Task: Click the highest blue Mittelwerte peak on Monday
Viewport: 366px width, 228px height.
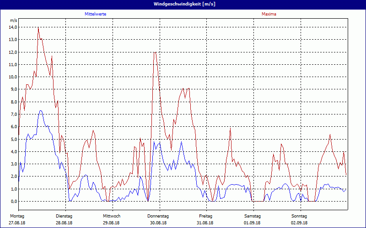Action: coord(41,110)
